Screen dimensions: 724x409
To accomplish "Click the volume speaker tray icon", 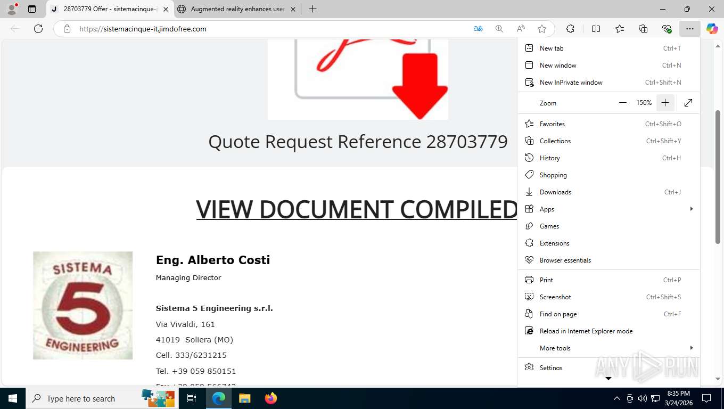I will pos(642,398).
